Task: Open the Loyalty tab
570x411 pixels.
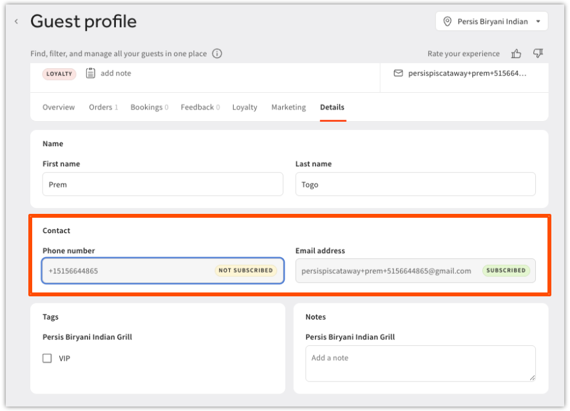Action: [x=245, y=108]
